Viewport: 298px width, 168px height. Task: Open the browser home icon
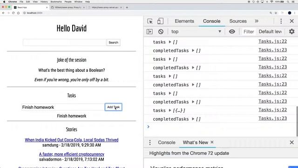point(18,13)
